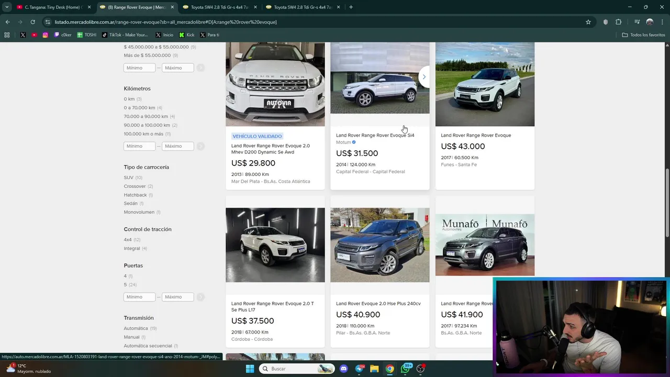670x377 pixels.
Task: Open the apps grid in the bookmarks bar
Action: (7, 35)
